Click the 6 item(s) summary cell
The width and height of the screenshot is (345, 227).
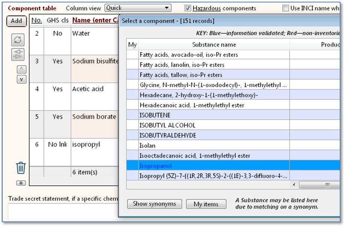click(94, 172)
